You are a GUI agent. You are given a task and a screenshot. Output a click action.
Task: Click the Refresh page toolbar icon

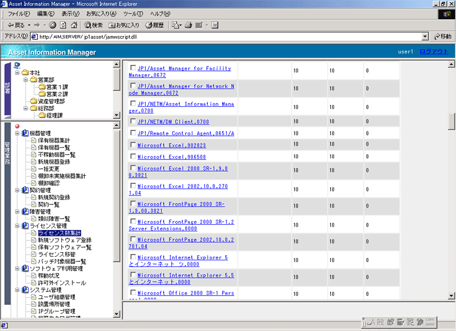tap(63, 25)
